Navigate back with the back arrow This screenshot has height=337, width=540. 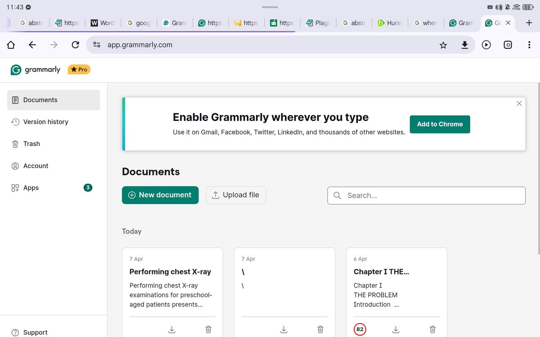[32, 45]
